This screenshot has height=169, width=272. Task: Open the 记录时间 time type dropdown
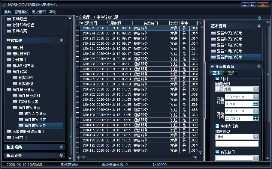[255, 89]
